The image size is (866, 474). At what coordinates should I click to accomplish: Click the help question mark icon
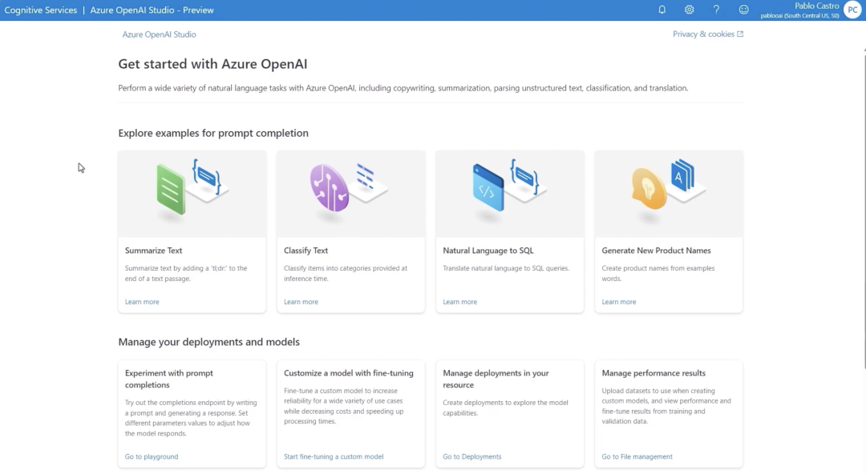click(x=716, y=10)
